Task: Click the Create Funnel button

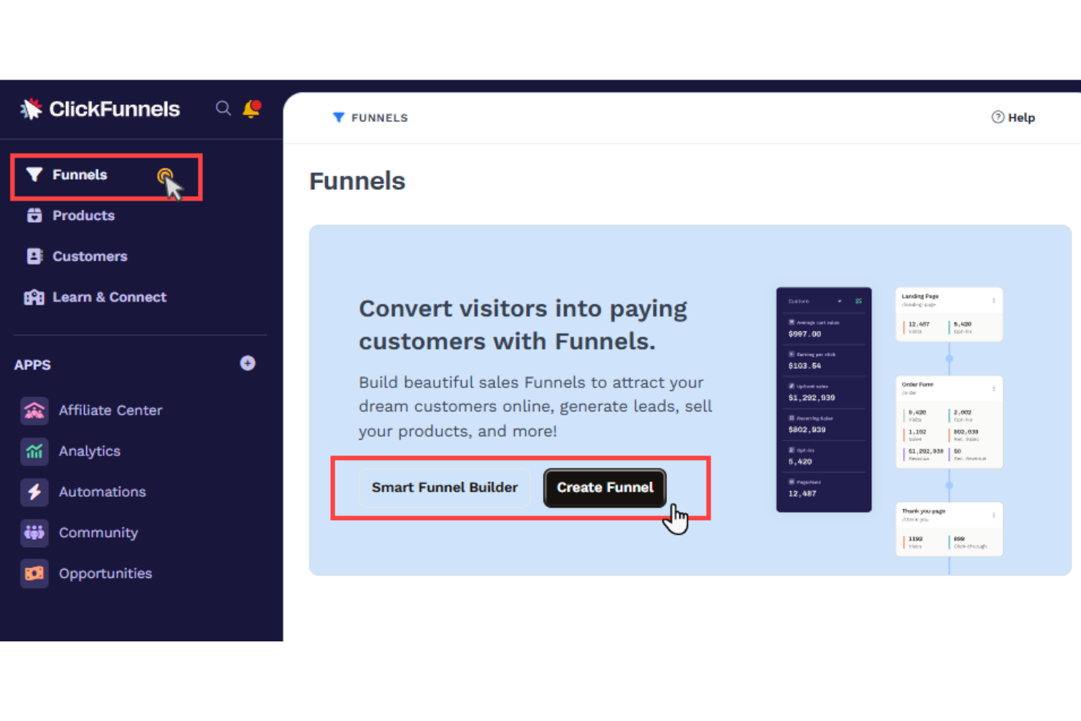Action: pyautogui.click(x=605, y=488)
